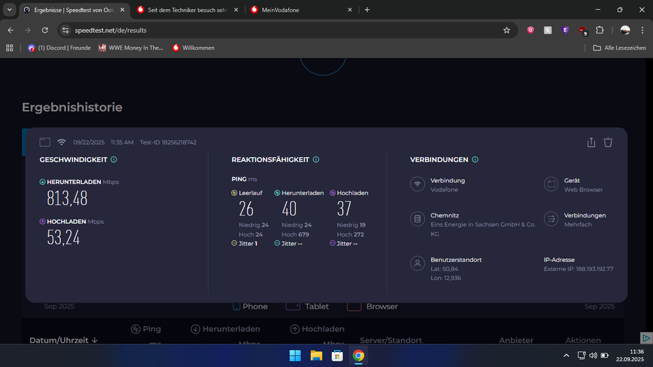Image resolution: width=653 pixels, height=367 pixels.
Task: Open info icon next to Geschwindigkeit
Action: (x=114, y=159)
